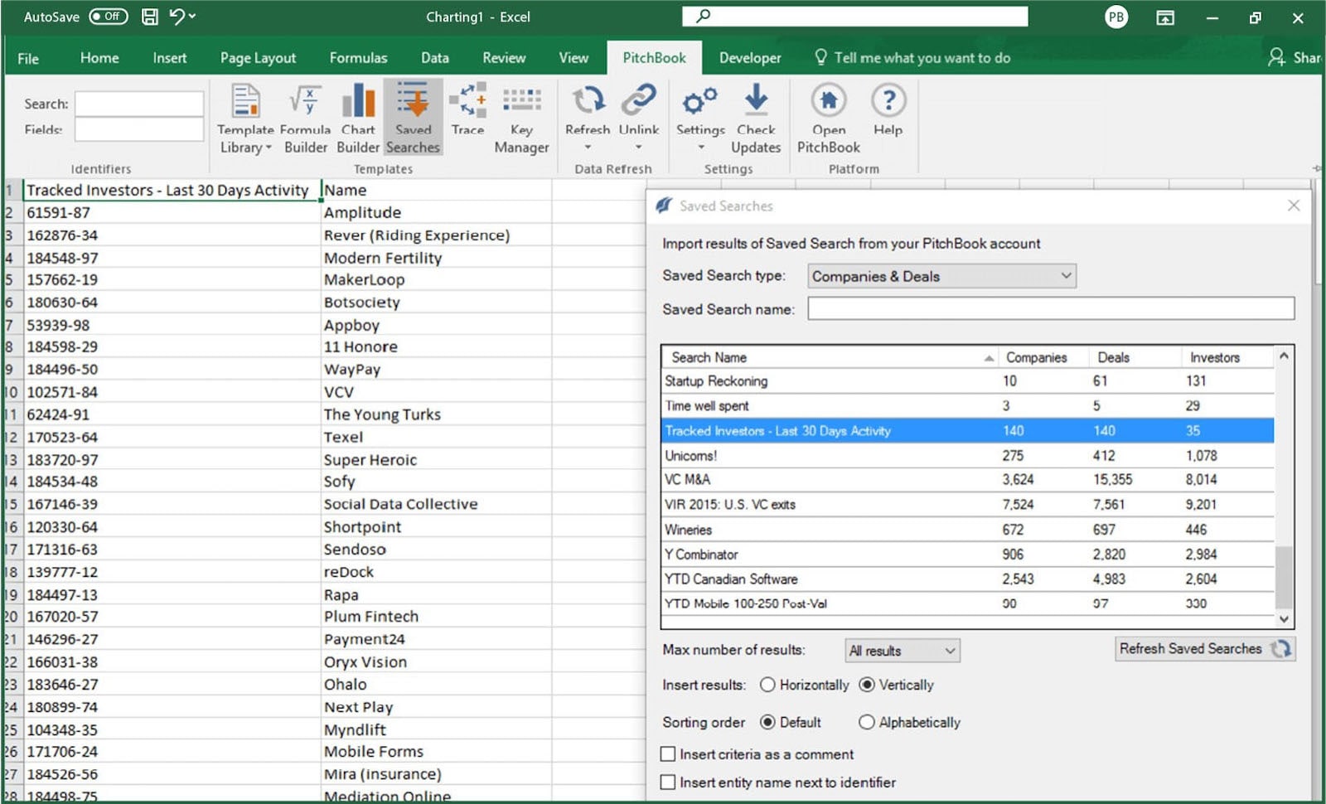The width and height of the screenshot is (1326, 804).
Task: Switch to the Insert tab
Action: [x=169, y=58]
